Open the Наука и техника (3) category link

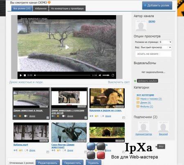pos(151,99)
